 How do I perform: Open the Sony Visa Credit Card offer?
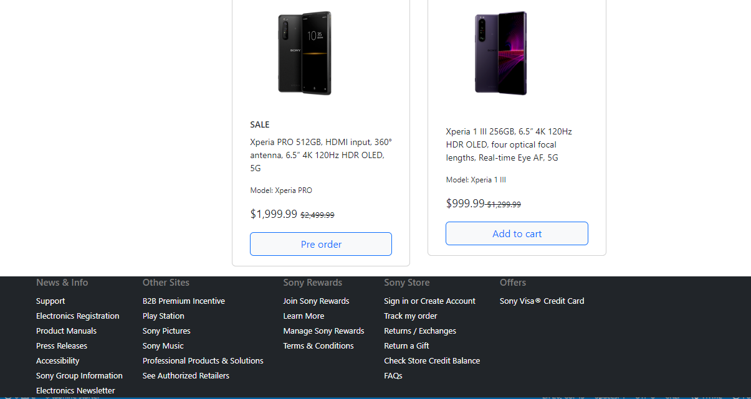pos(542,301)
